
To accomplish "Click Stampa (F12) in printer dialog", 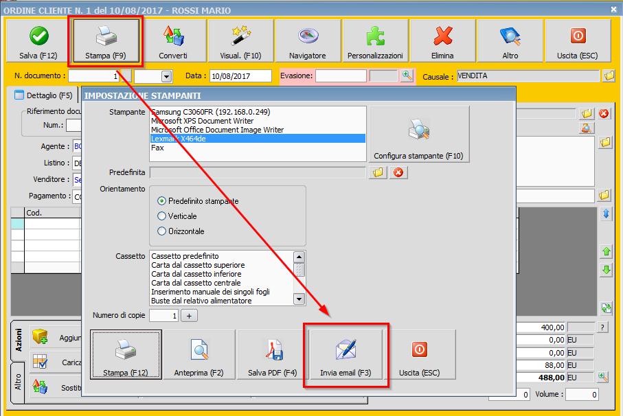I will click(x=126, y=354).
